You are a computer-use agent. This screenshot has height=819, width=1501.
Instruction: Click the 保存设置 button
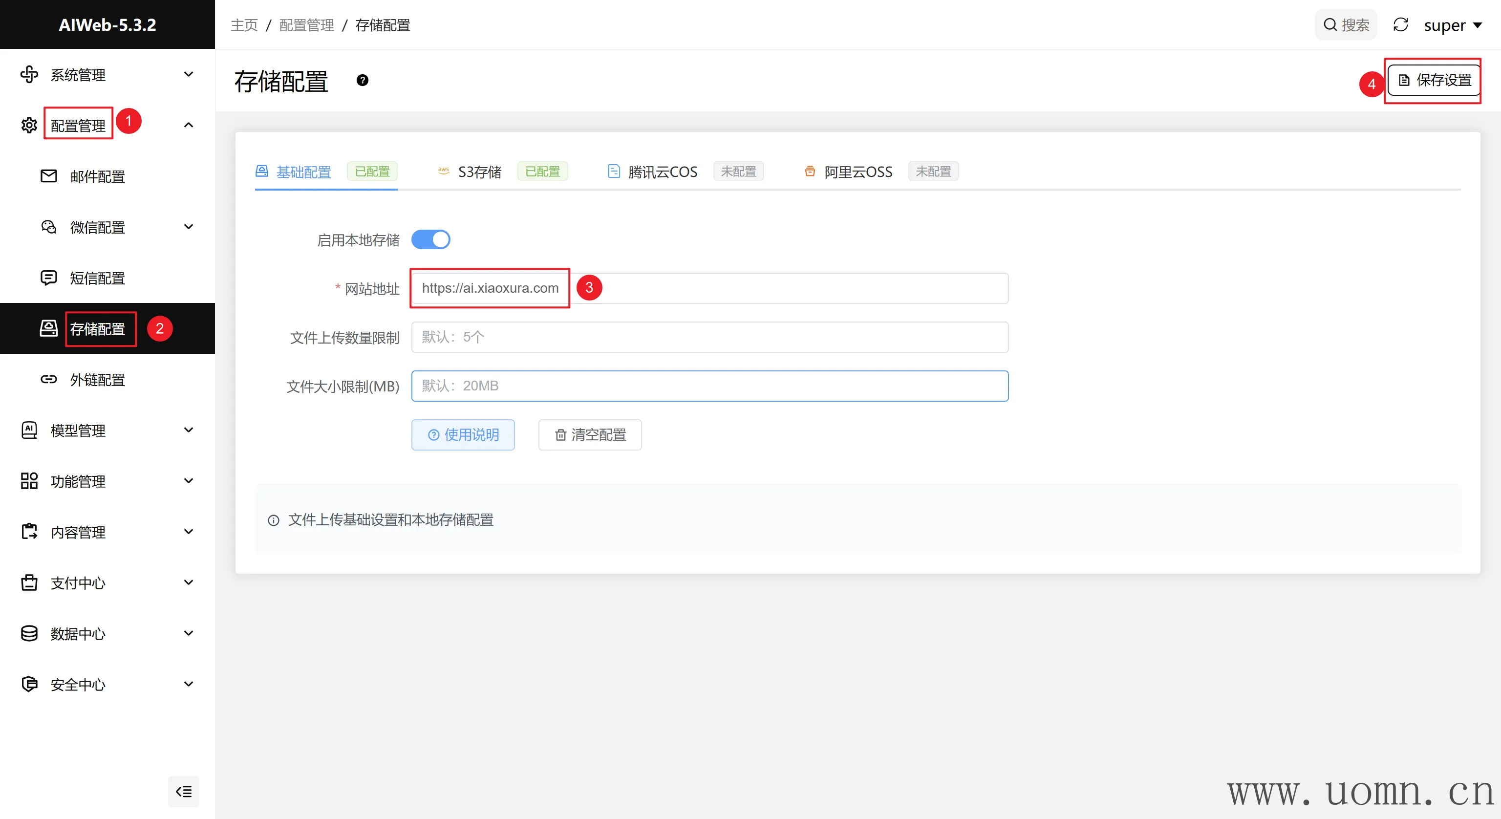(1435, 81)
